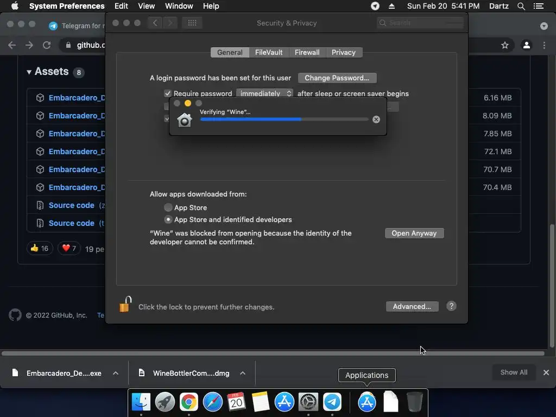Open the Trash in Dock
Image resolution: width=556 pixels, height=417 pixels.
click(414, 402)
